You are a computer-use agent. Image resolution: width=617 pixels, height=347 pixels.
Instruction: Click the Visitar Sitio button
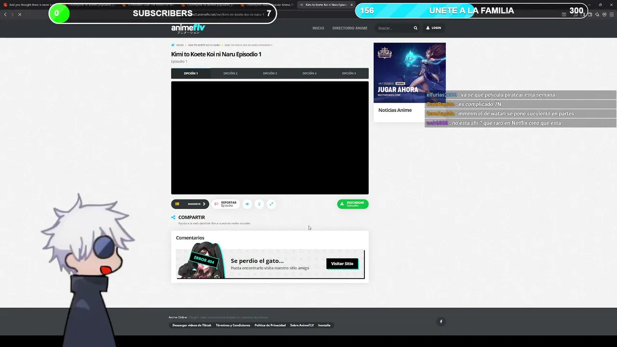pos(342,264)
